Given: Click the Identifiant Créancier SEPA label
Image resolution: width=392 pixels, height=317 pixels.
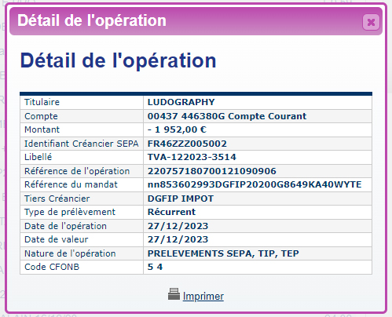Looking at the screenshot, I should pos(82,144).
